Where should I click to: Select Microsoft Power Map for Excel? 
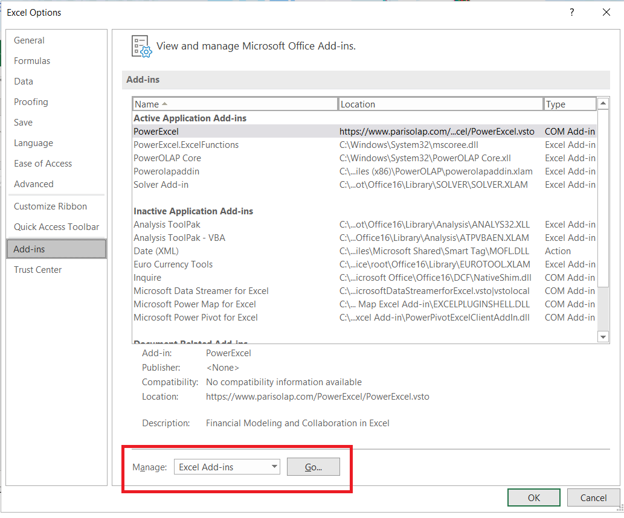(364, 304)
